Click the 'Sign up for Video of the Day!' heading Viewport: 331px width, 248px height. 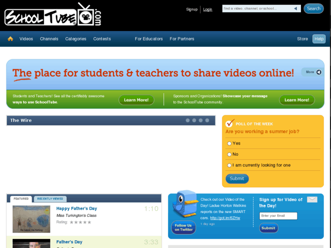[x=281, y=202]
